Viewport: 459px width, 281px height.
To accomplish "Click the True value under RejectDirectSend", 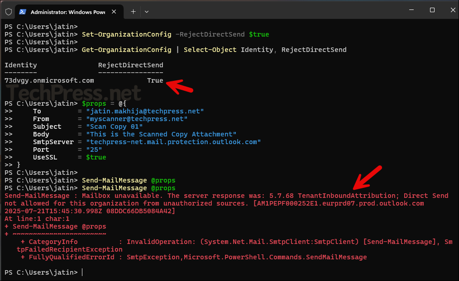I will (155, 80).
